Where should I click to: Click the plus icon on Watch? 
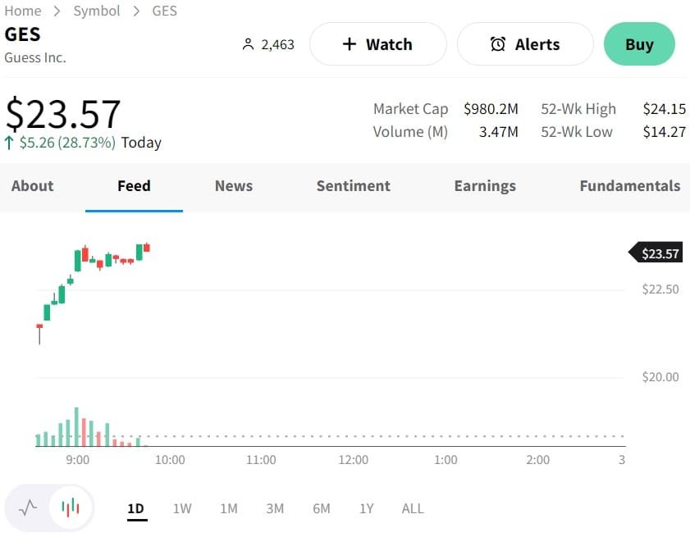point(350,44)
